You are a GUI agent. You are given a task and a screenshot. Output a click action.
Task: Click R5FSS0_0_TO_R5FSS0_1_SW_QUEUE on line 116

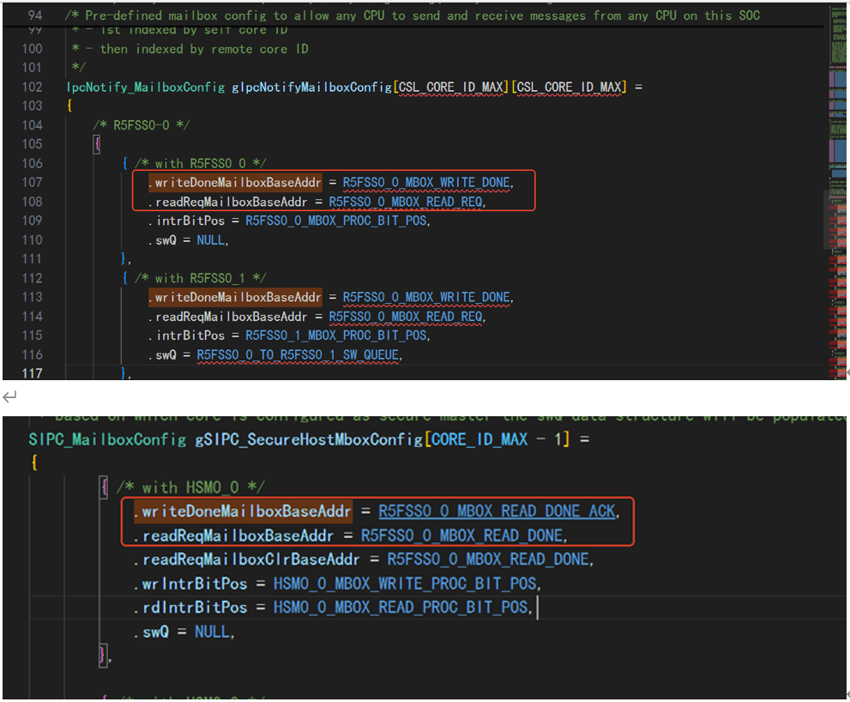pyautogui.click(x=298, y=354)
